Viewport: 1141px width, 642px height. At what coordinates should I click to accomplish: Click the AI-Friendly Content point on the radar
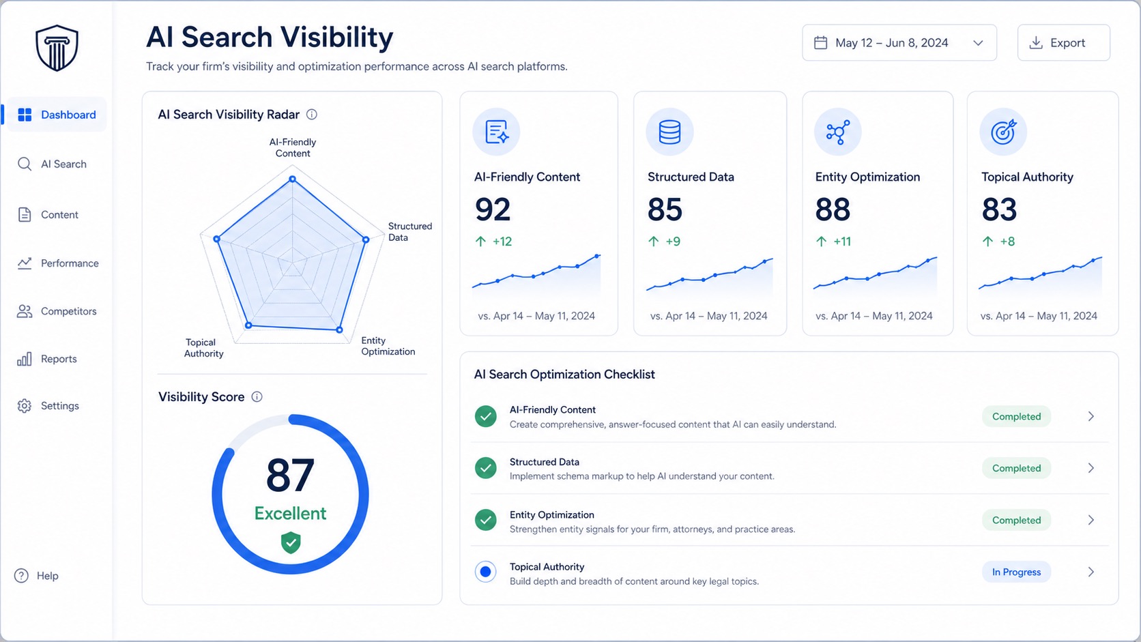pos(293,179)
